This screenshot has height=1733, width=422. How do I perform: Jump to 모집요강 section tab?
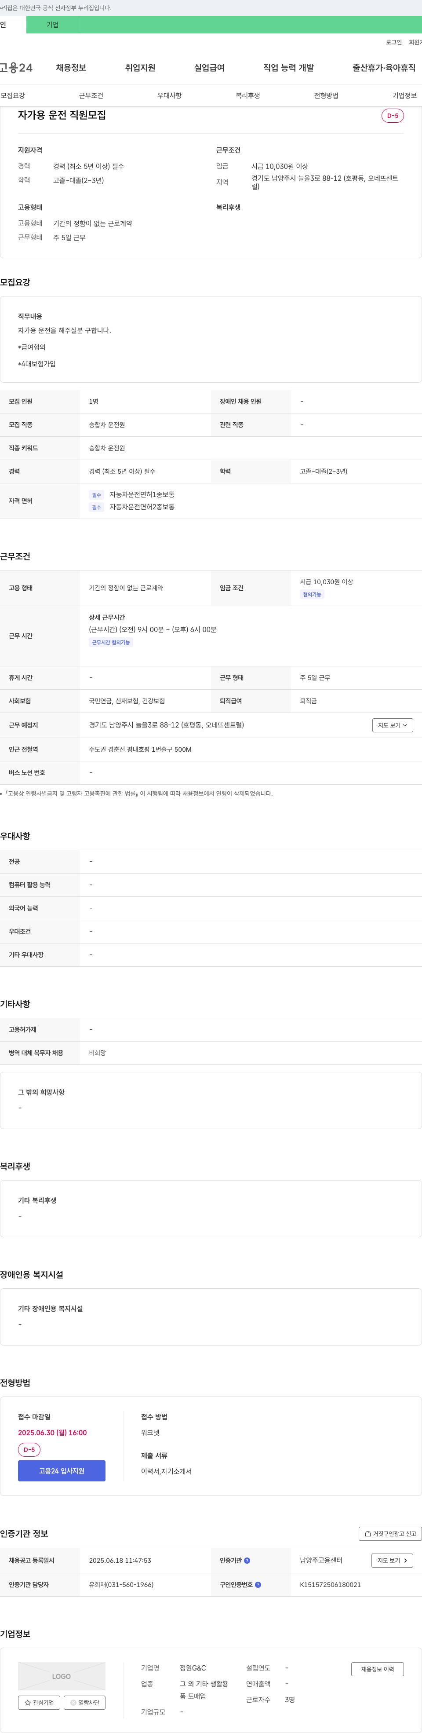[13, 95]
